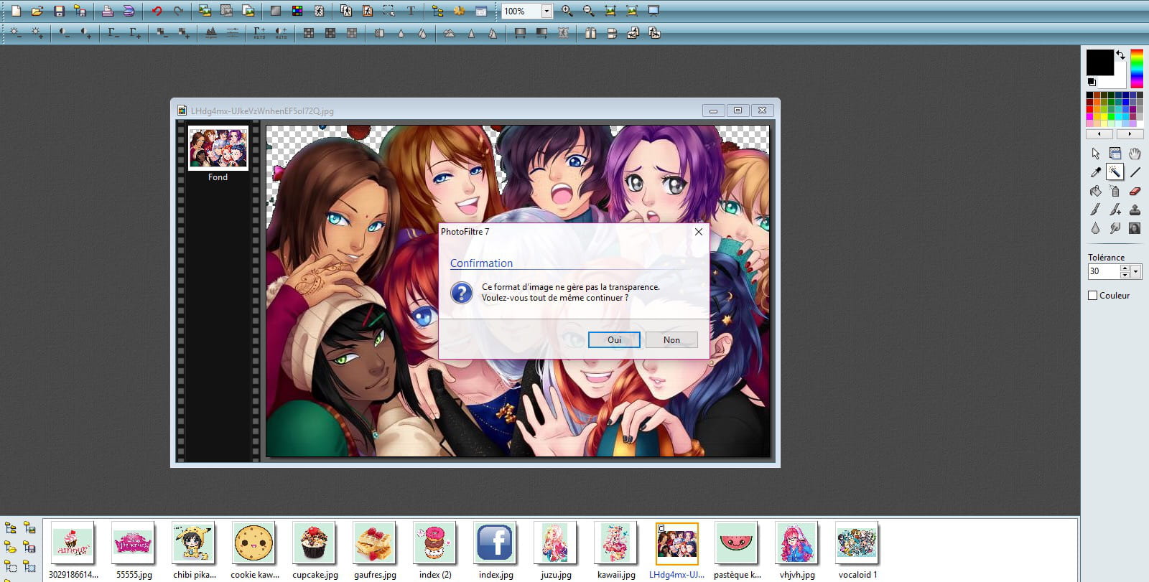Screen dimensions: 1149x582
Task: Show next palette with right arrow
Action: click(x=1130, y=133)
